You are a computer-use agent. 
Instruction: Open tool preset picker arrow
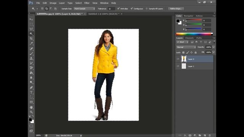(37, 9)
